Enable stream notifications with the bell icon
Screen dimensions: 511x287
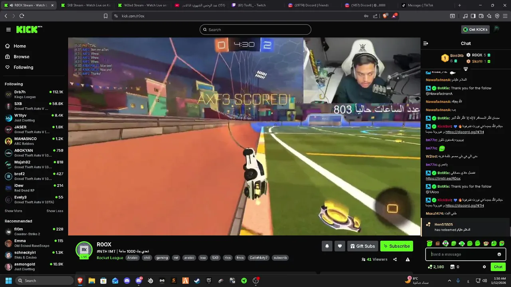tap(327, 246)
